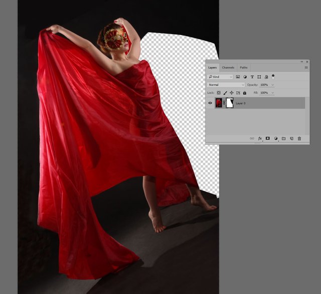Add a layer mask
The height and width of the screenshot is (294, 321).
(267, 138)
